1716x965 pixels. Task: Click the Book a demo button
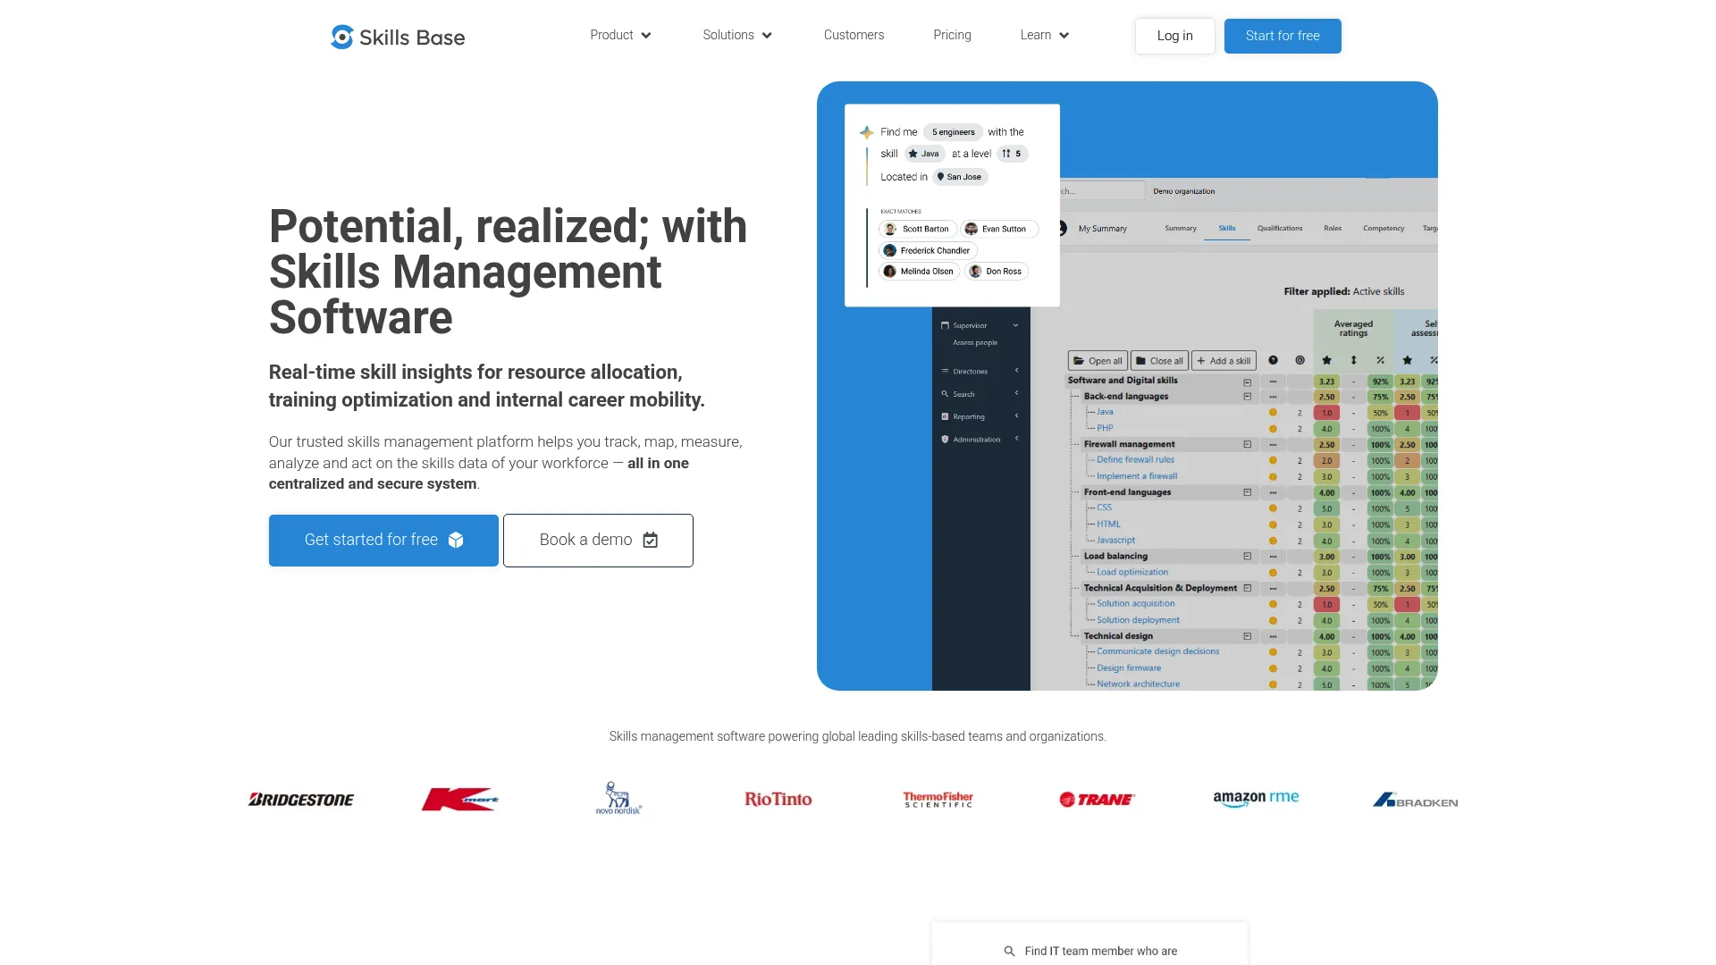pos(598,540)
